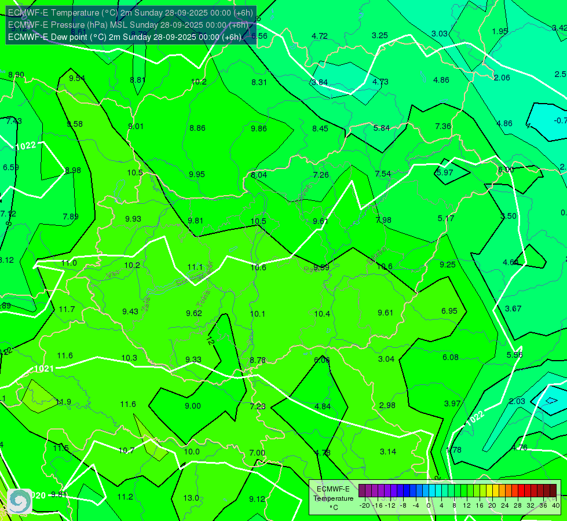Click the temperature value 3.25
Screen dimensions: 567x521
click(x=380, y=35)
